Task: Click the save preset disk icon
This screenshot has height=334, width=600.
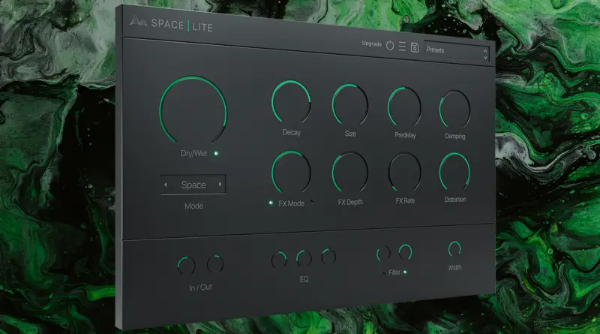Action: 415,47
